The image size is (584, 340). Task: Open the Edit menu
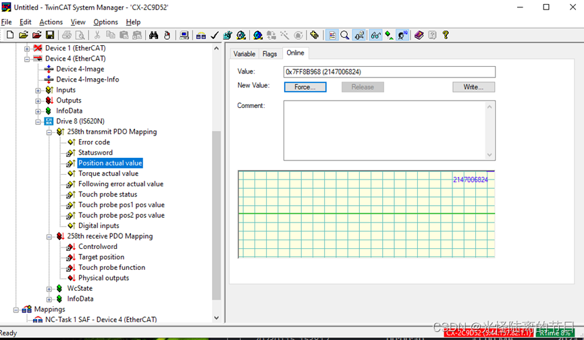(x=26, y=22)
